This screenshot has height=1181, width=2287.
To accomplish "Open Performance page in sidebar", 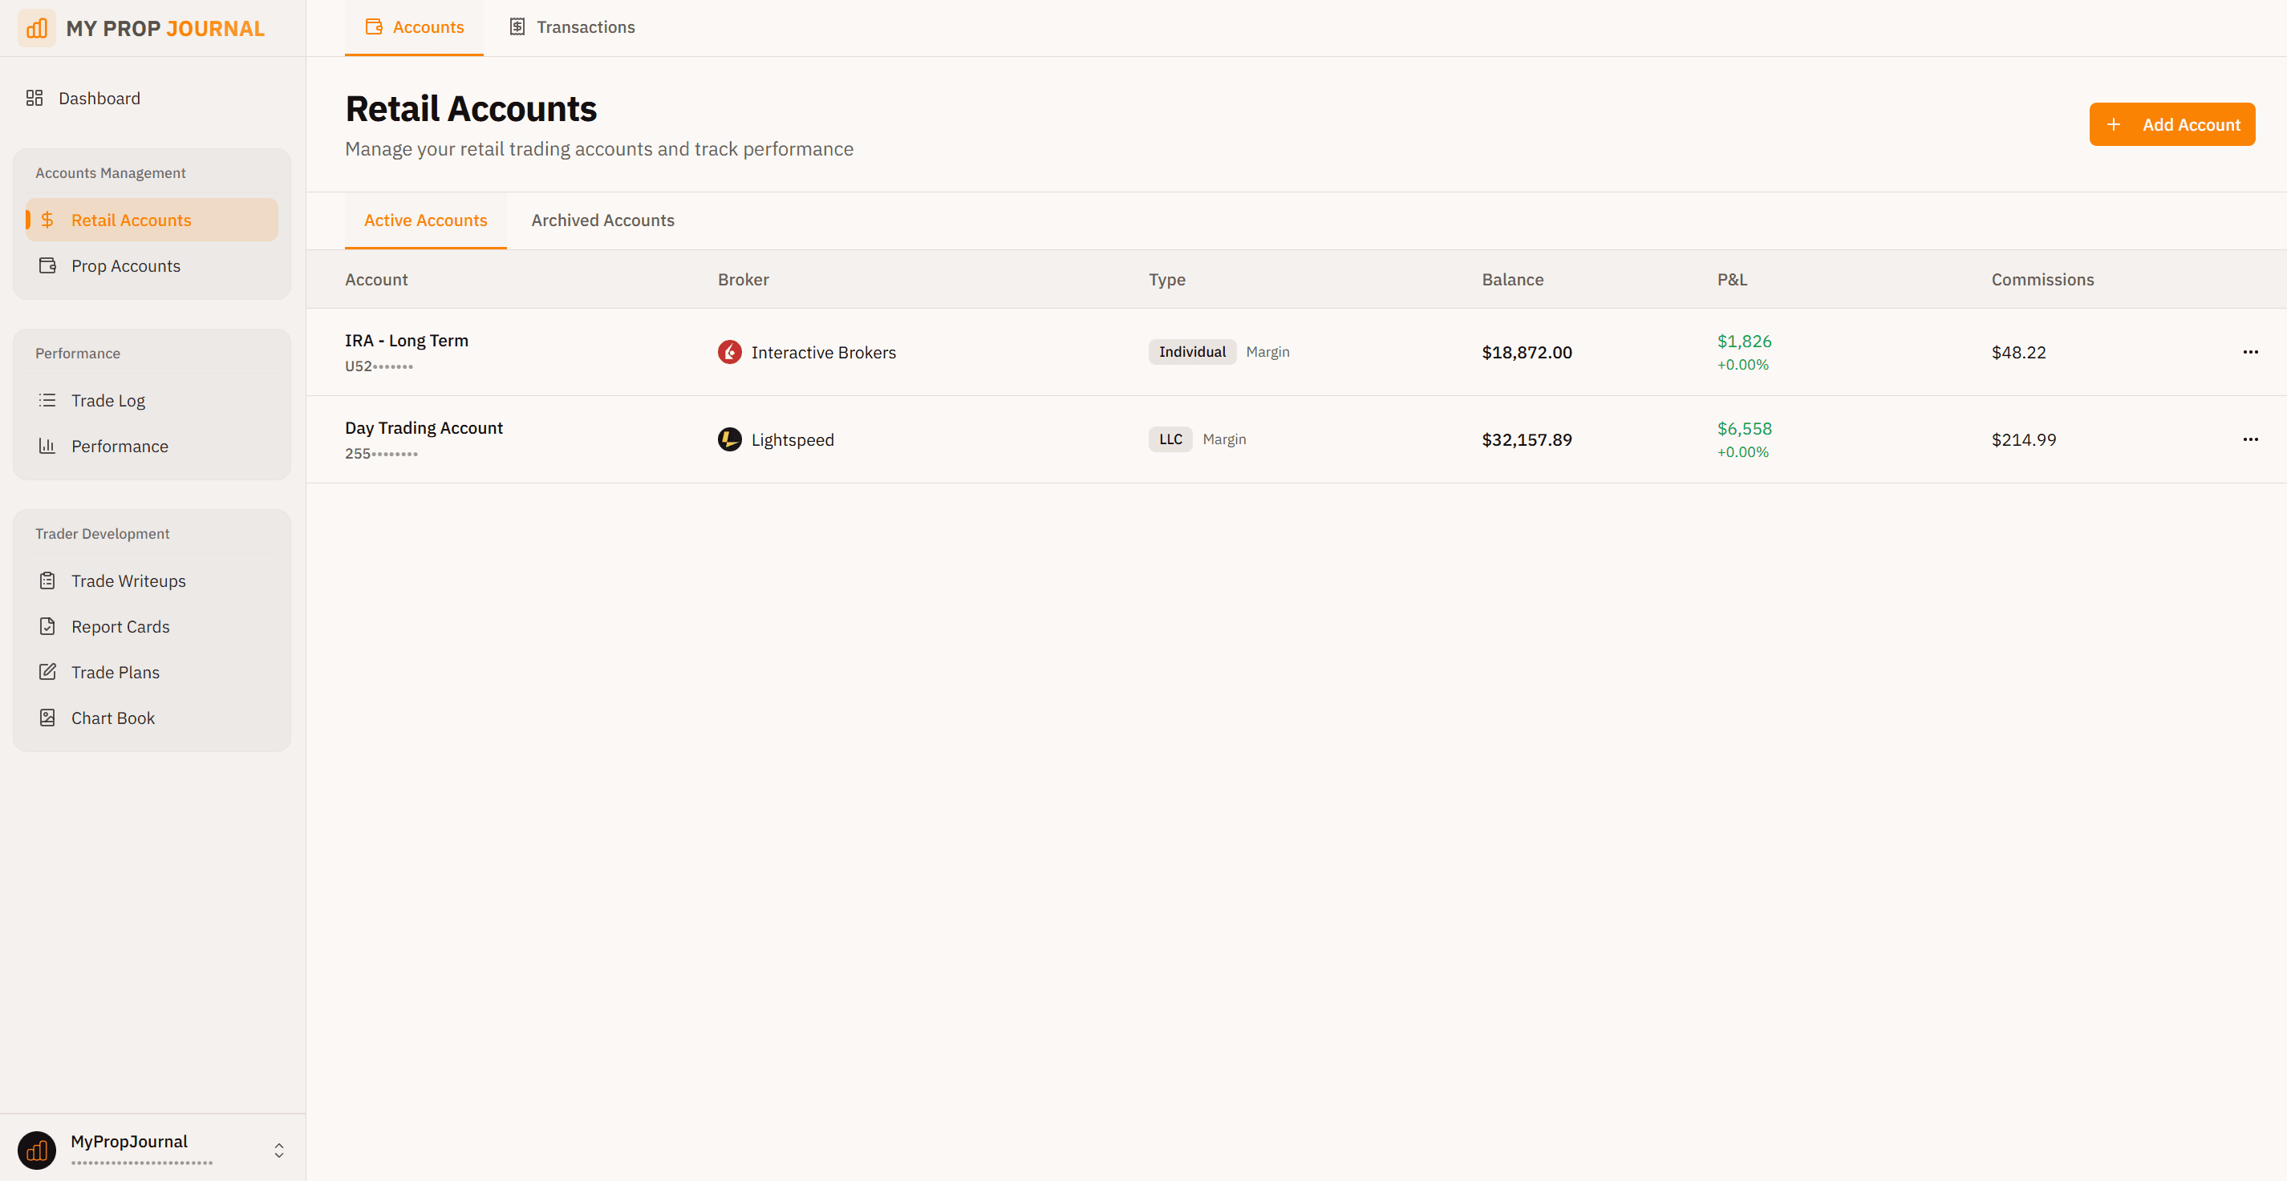I will click(x=152, y=447).
